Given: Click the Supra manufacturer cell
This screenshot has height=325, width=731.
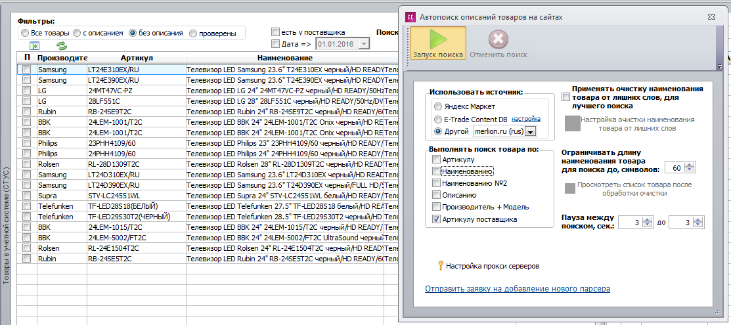Looking at the screenshot, I should point(62,196).
